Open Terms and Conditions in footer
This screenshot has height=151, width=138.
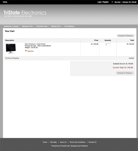tap(77, 142)
